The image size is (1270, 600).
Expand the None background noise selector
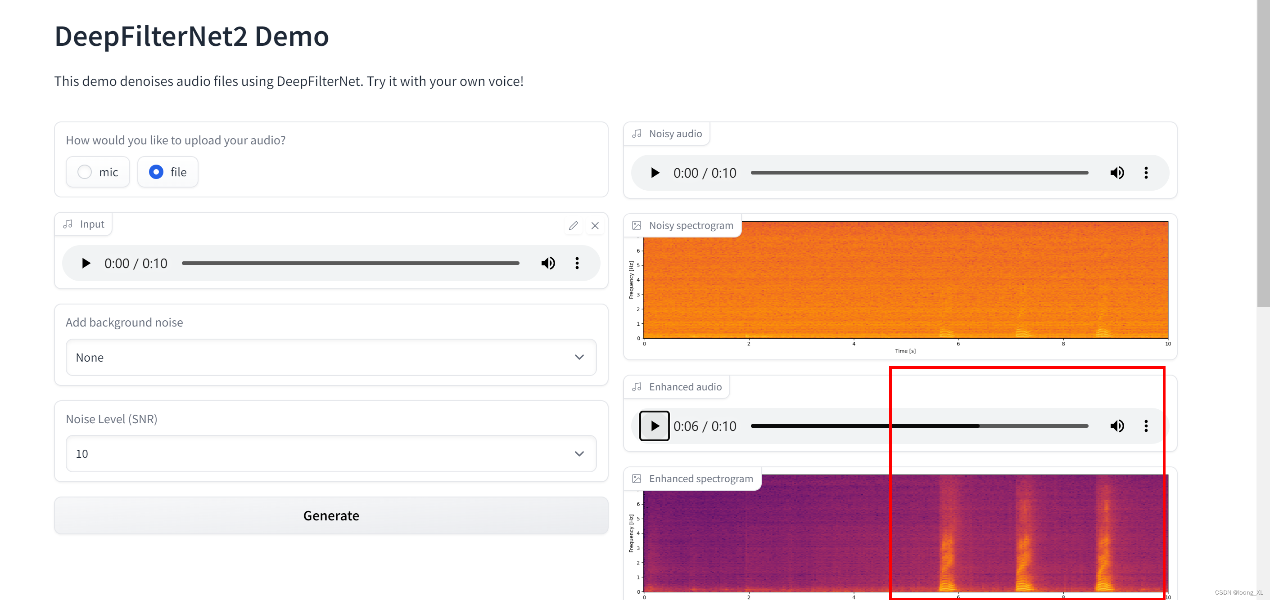point(331,357)
